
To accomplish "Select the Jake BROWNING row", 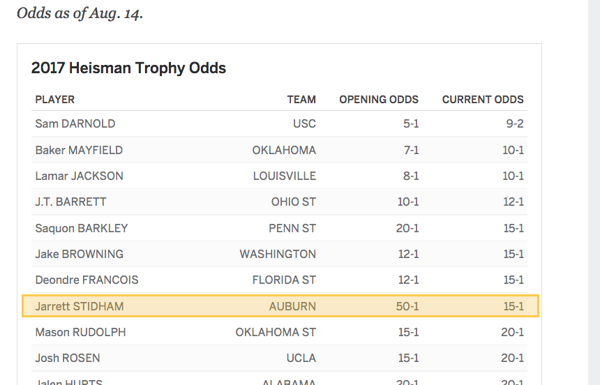I will tap(279, 254).
